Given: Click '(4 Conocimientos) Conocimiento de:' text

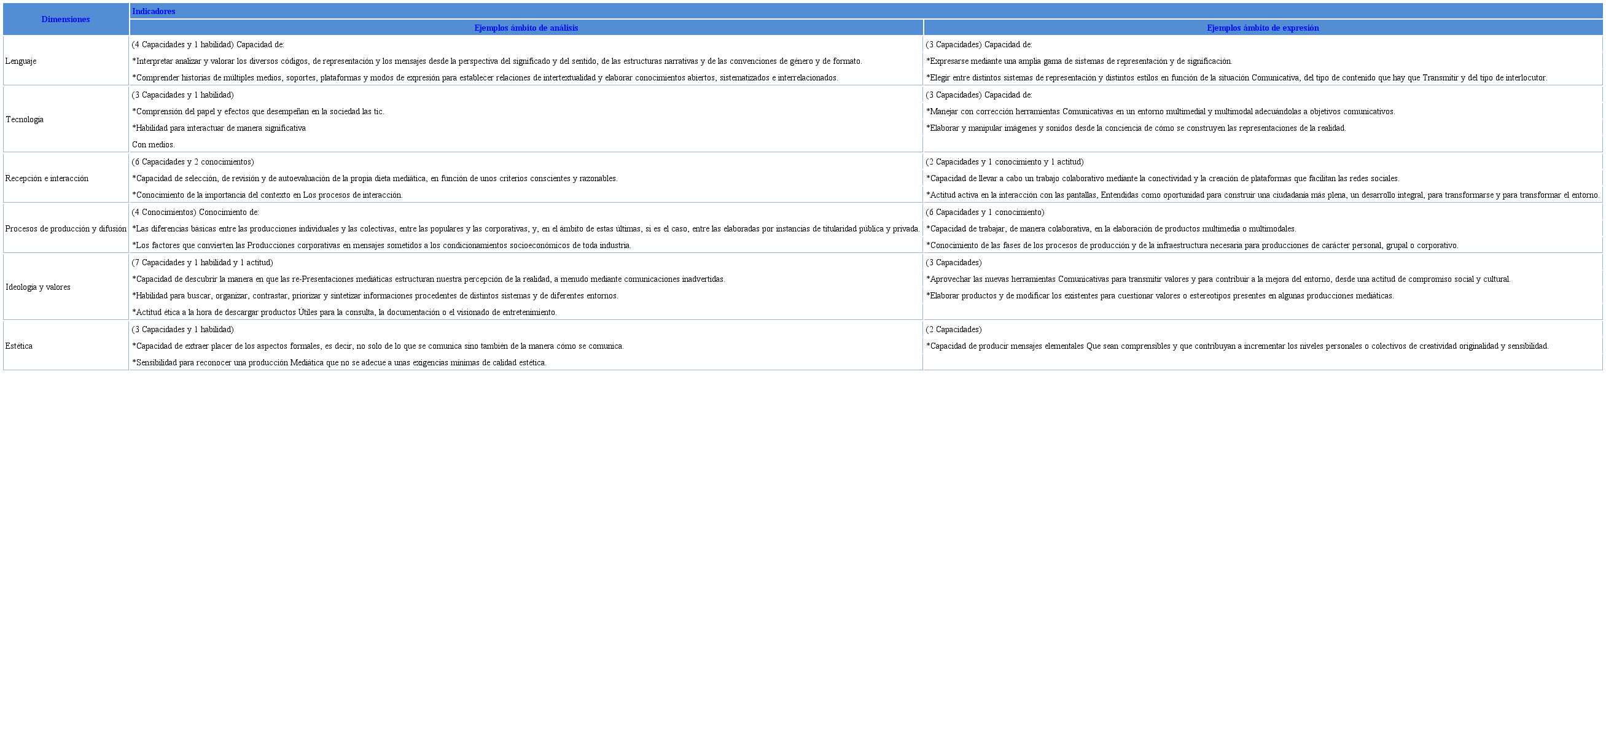Looking at the screenshot, I should 195,212.
